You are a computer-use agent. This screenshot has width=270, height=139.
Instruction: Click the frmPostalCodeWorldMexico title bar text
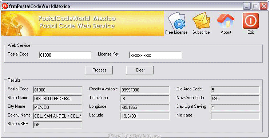coord(40,7)
